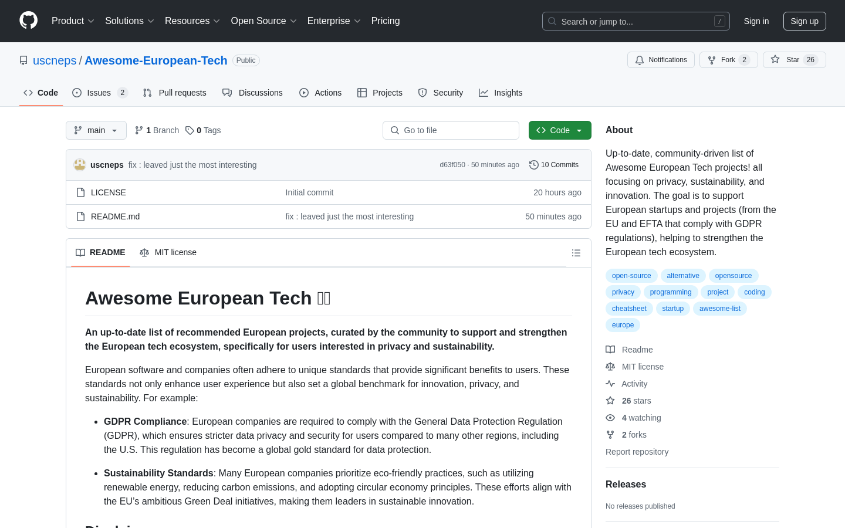
Task: Open the README.md file
Action: [116, 216]
